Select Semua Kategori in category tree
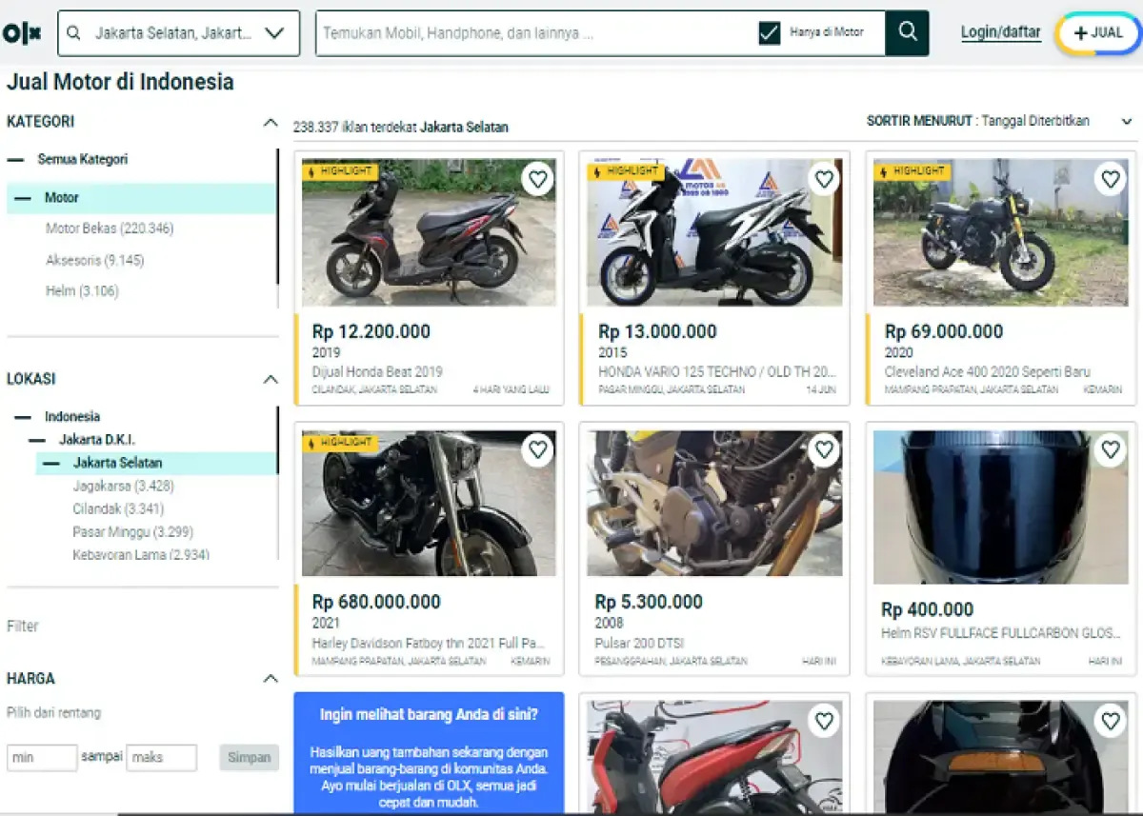Viewport: 1143px width, 816px height. point(82,159)
